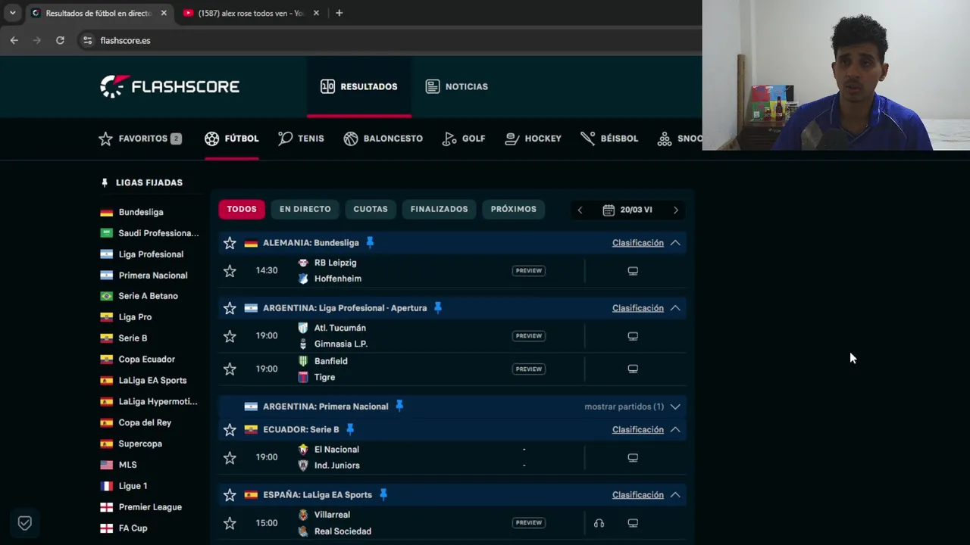The width and height of the screenshot is (970, 545).
Task: Unpin the Alemania Bundesliga league pin
Action: point(370,242)
